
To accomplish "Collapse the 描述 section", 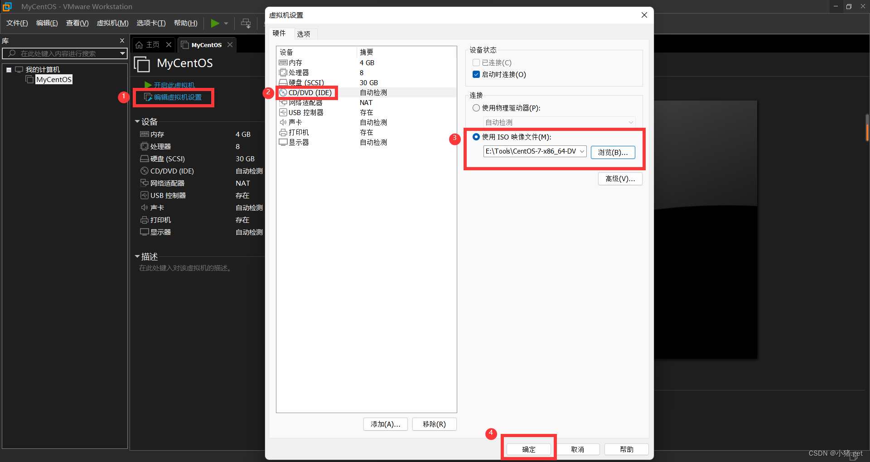I will pyautogui.click(x=137, y=256).
